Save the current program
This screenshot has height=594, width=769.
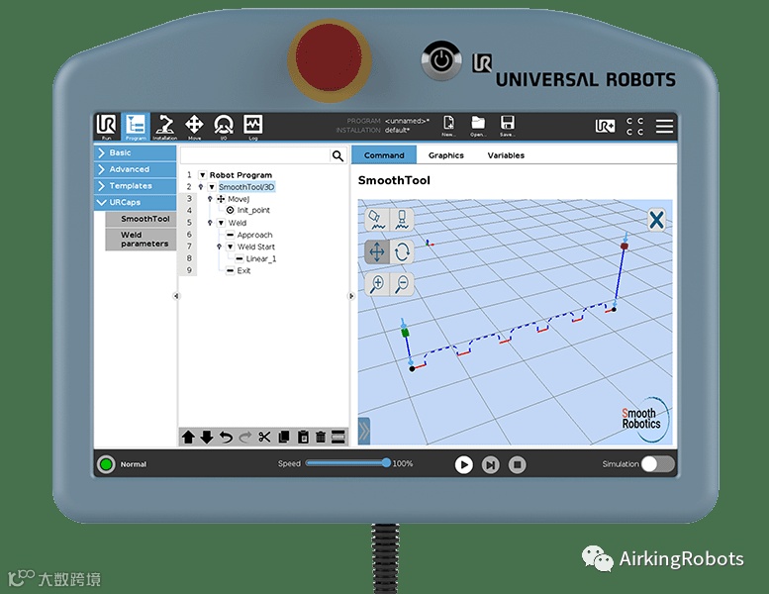click(507, 126)
